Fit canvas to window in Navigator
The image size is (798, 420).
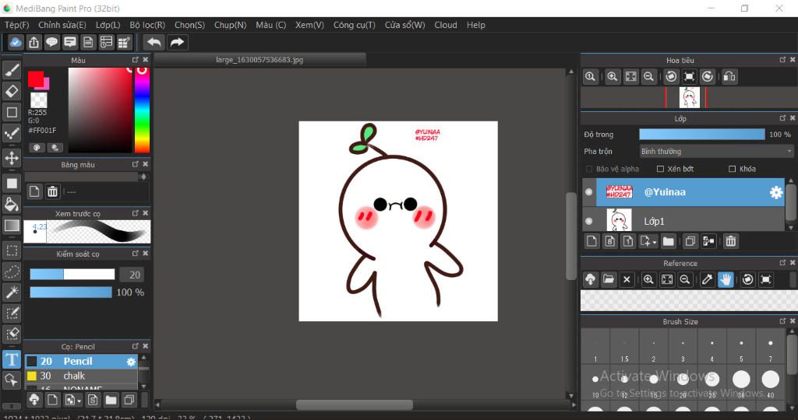(x=630, y=77)
